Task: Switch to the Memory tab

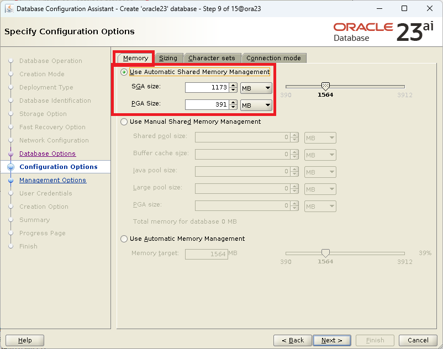Action: click(135, 58)
